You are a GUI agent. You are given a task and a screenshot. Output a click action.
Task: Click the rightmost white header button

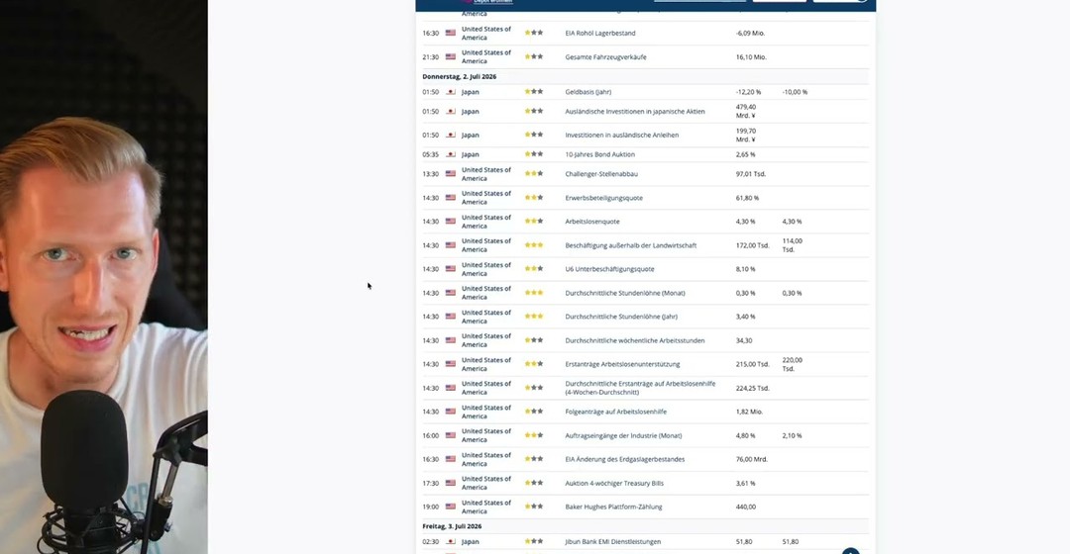click(x=841, y=1)
